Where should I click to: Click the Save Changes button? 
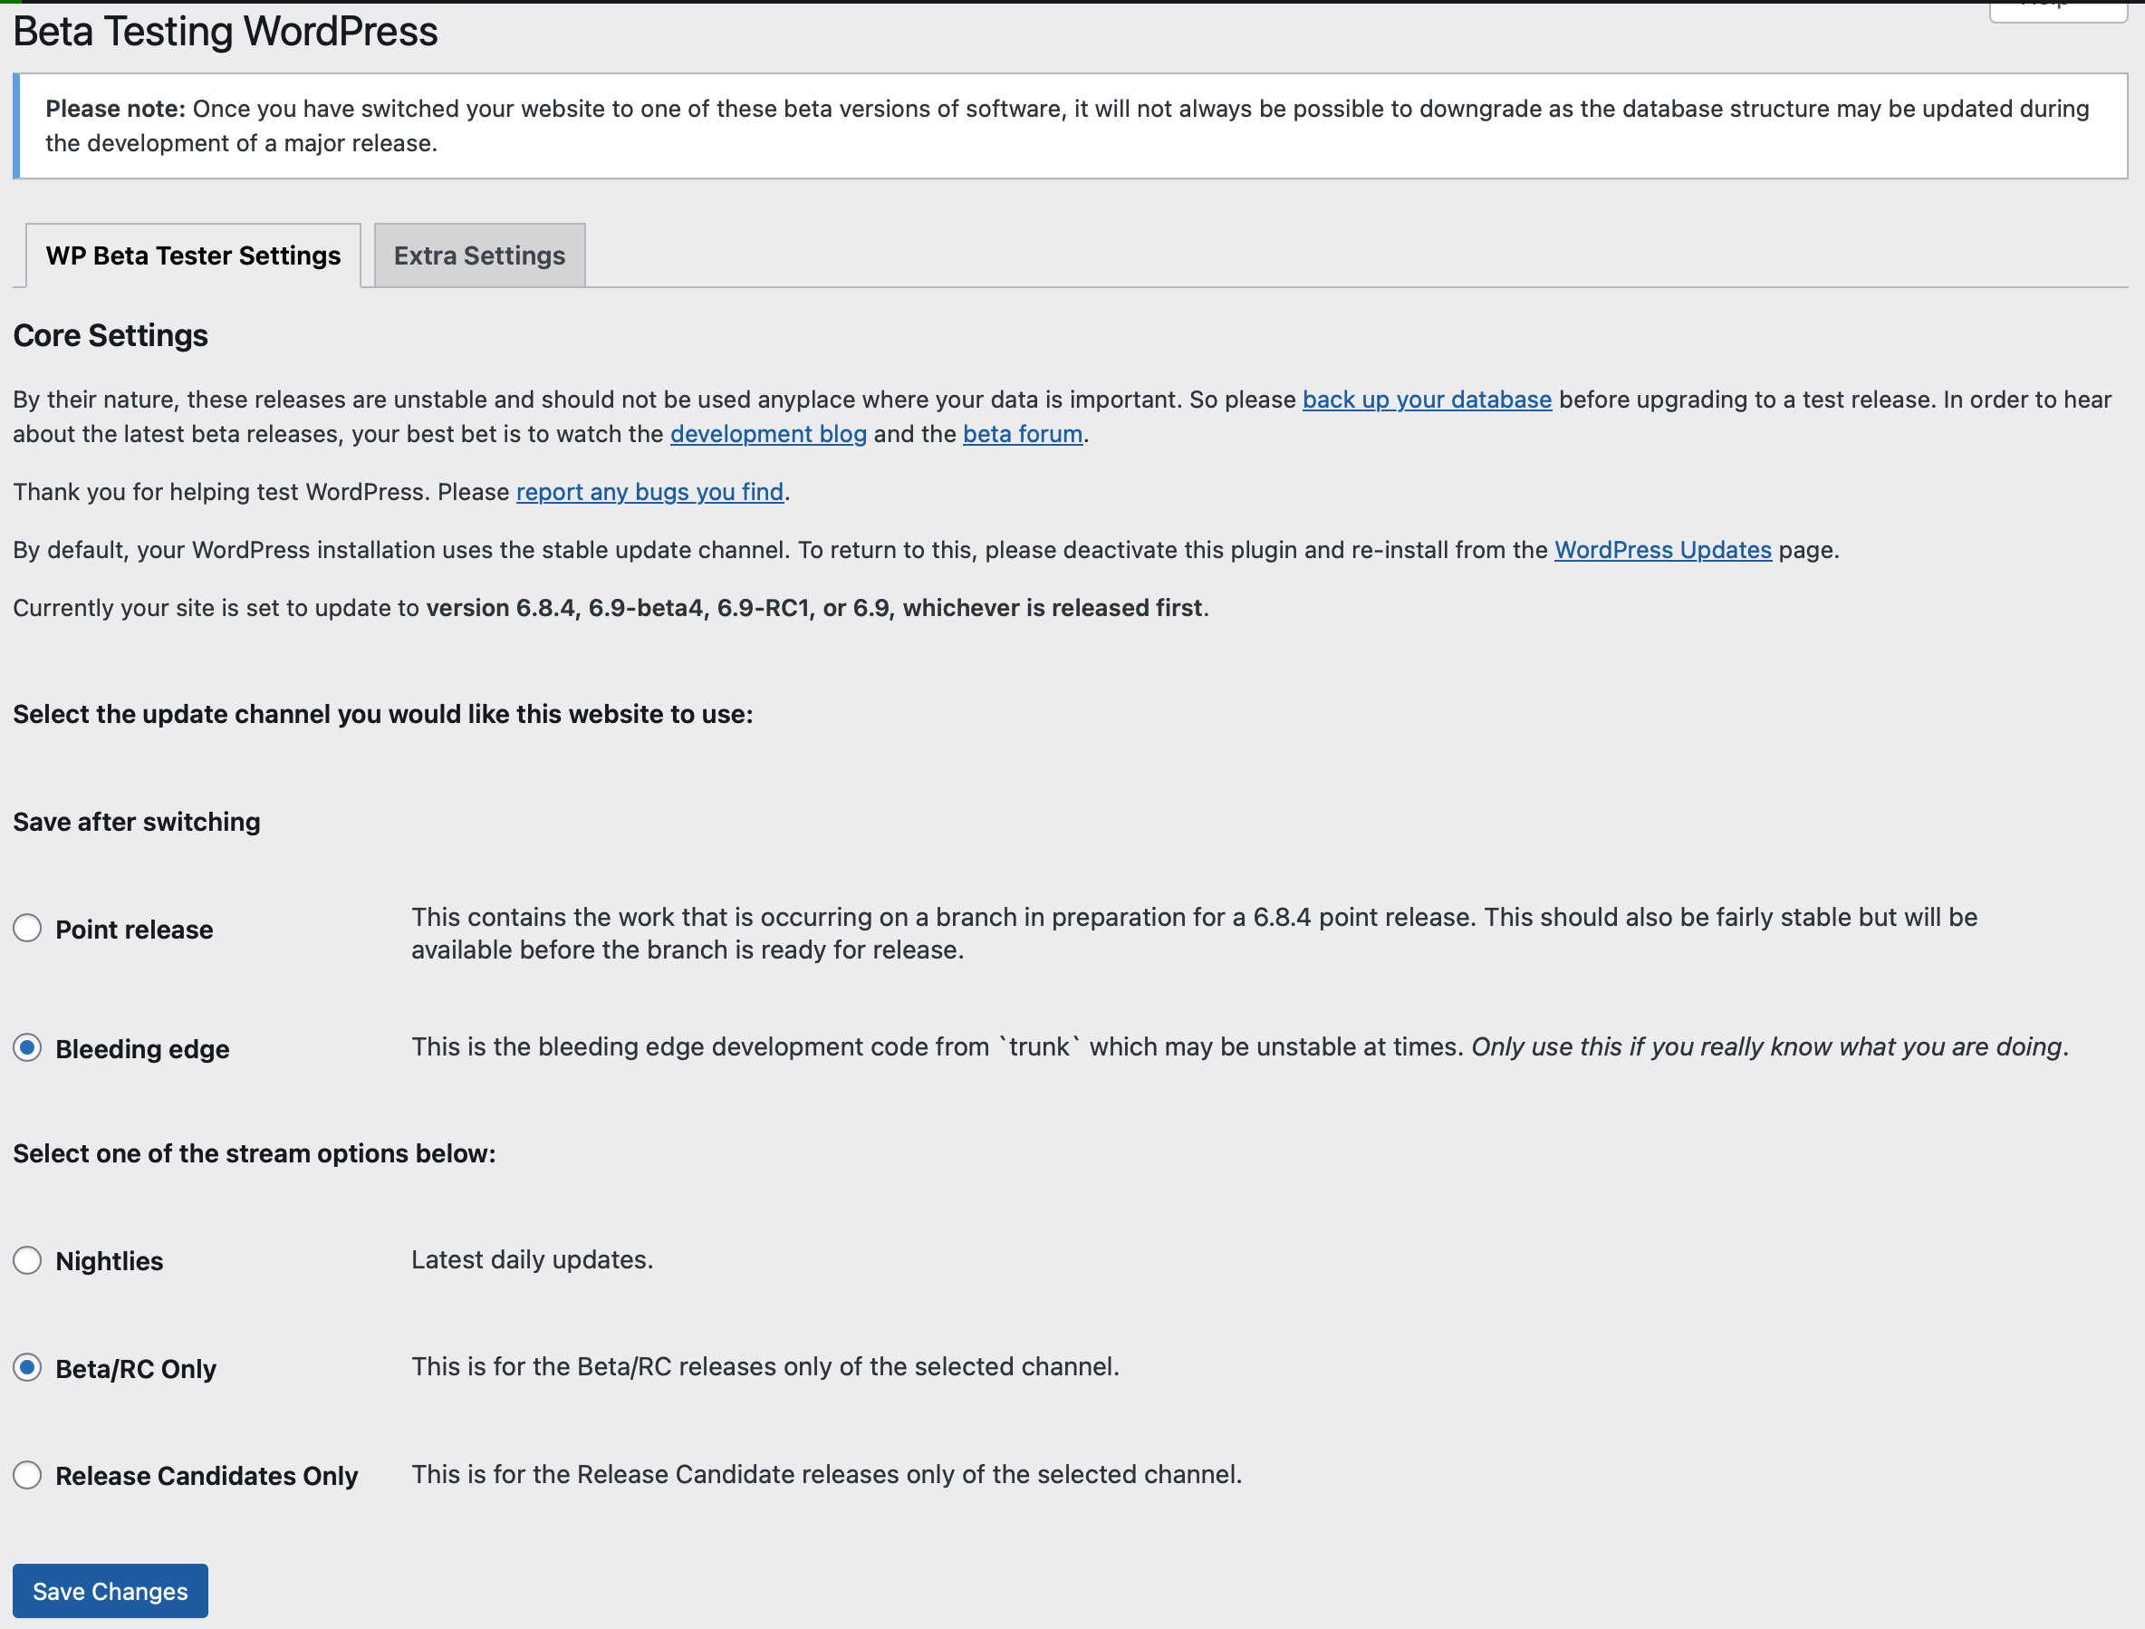(109, 1590)
